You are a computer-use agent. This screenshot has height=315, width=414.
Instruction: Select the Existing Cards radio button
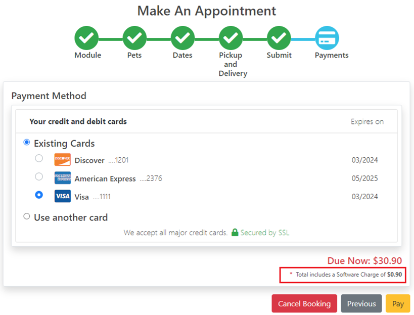tap(27, 143)
